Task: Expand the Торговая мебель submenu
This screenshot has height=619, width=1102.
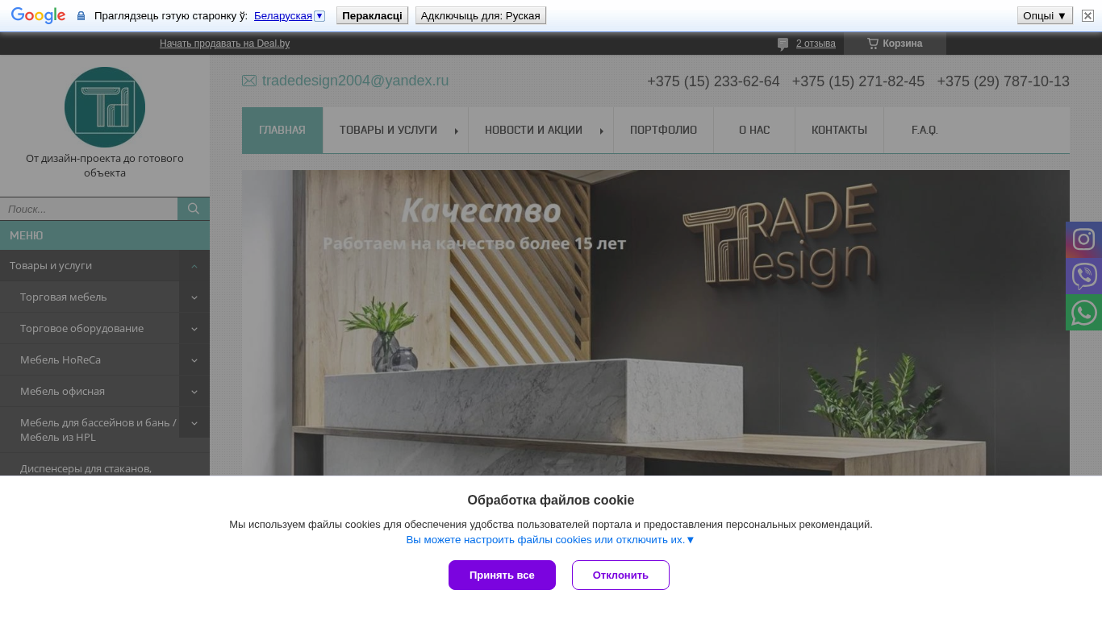Action: (194, 297)
